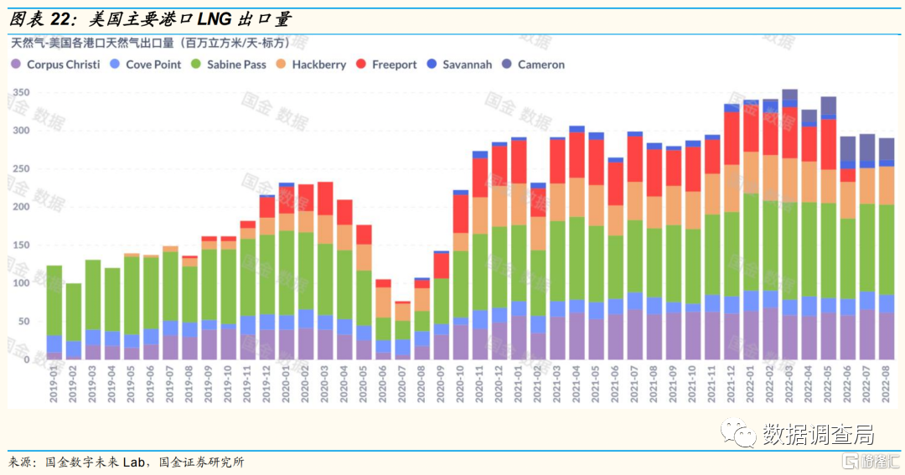Viewport: 905px width, 475px height.
Task: Click the dark blue Savannah legend dot
Action: click(432, 65)
